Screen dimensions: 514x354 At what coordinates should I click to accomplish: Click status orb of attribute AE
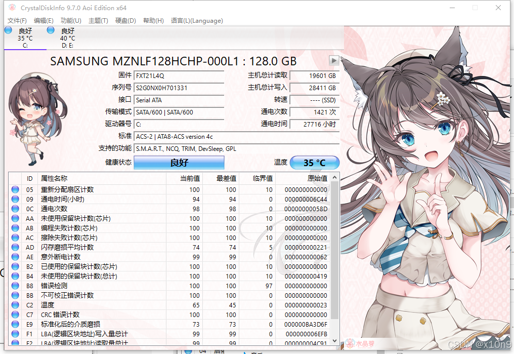click(x=15, y=257)
